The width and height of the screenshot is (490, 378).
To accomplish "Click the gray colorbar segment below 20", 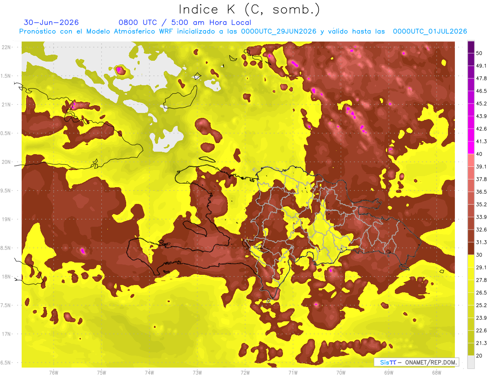I will point(471,362).
